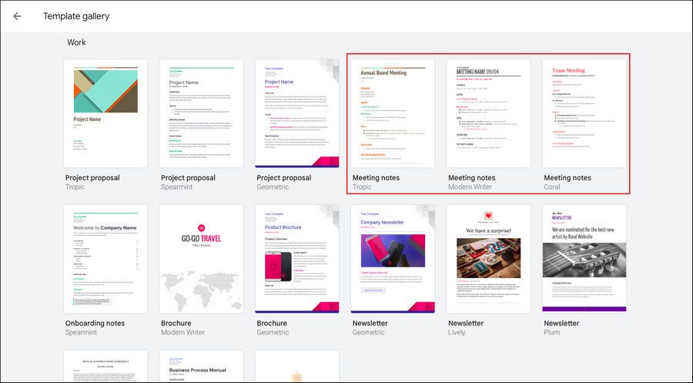The height and width of the screenshot is (383, 693).
Task: Click the 'Modern Writer' subtitle under Meeting notes
Action: point(470,187)
